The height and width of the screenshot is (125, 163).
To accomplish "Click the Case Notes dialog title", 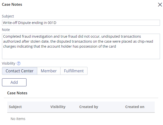I will pyautogui.click(x=12, y=4).
